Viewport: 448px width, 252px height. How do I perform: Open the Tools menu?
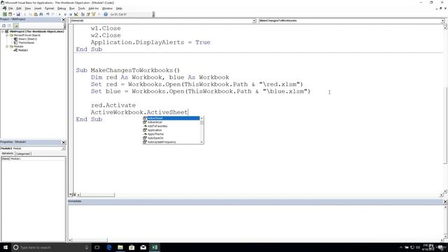point(81,8)
